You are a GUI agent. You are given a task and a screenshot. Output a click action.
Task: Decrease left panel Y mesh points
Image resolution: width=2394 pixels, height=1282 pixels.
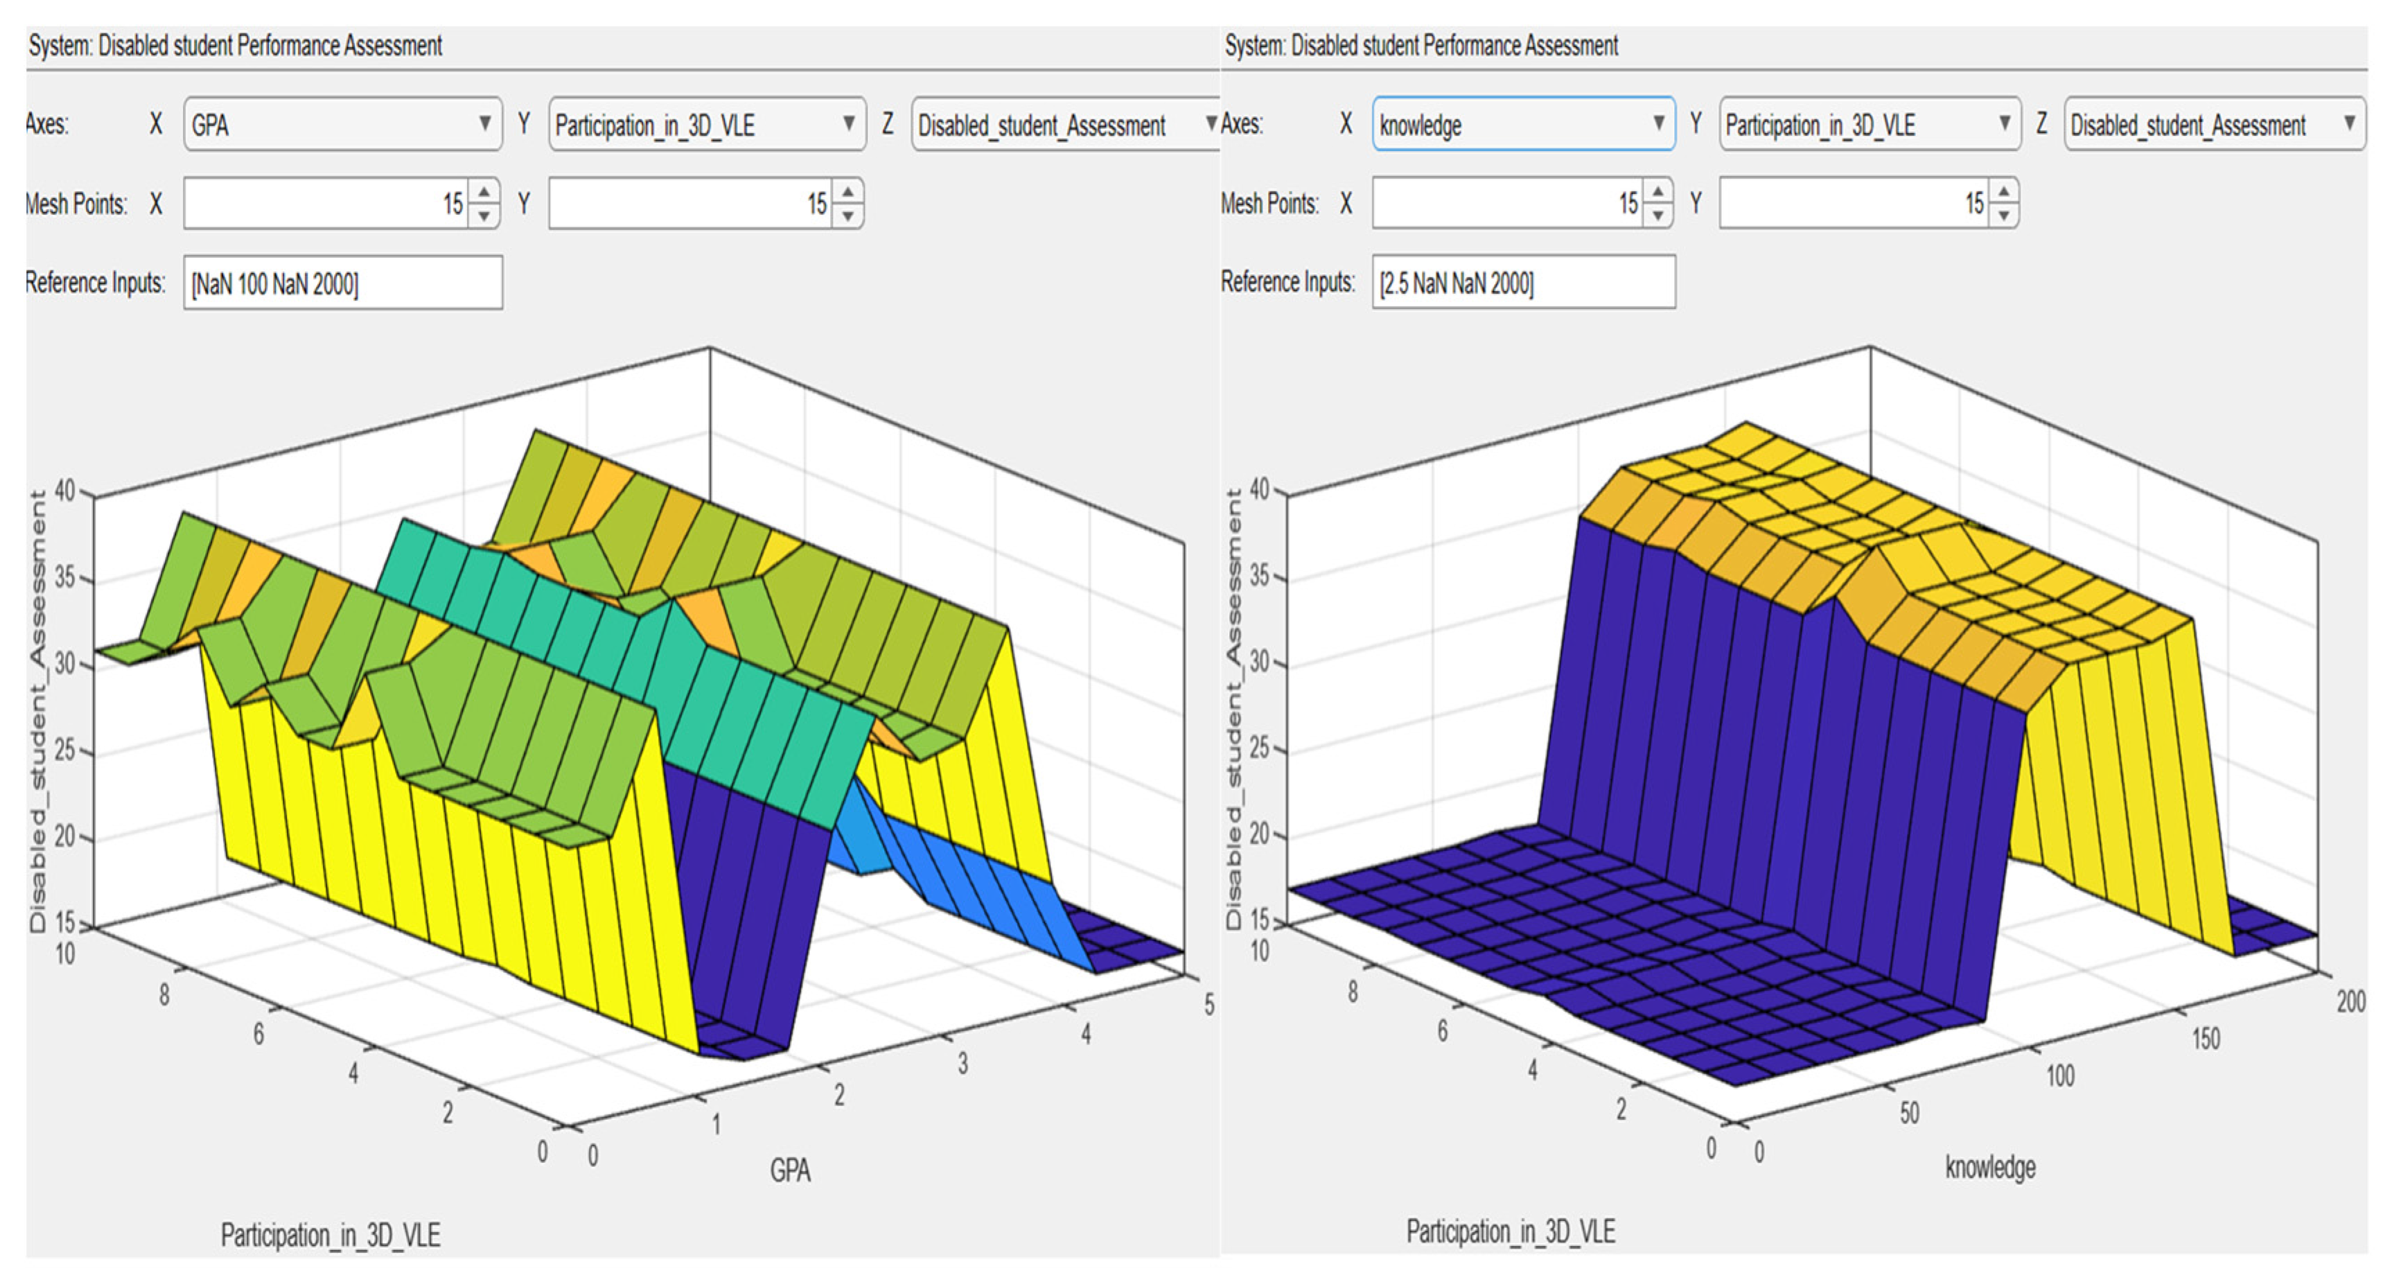point(847,216)
